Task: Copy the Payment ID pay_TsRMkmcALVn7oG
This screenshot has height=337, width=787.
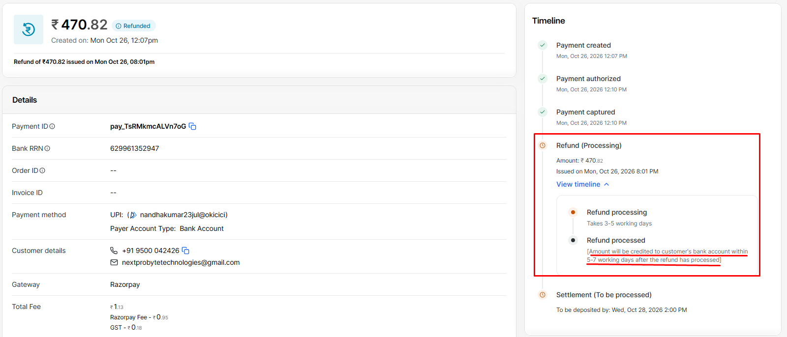Action: [x=193, y=127]
